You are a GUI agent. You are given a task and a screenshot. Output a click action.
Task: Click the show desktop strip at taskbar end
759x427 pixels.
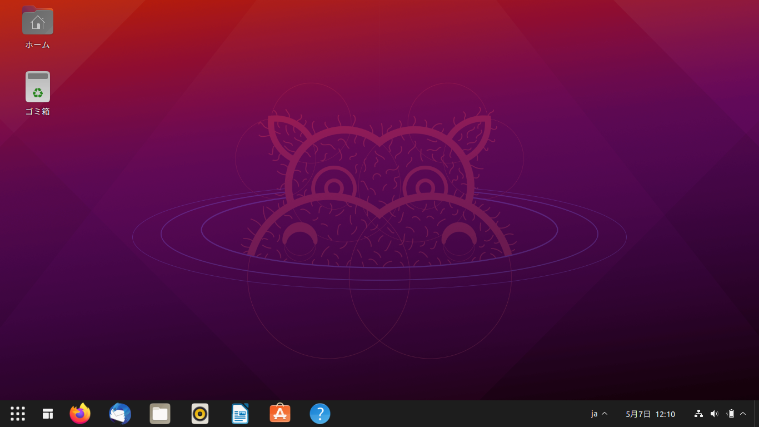756,414
